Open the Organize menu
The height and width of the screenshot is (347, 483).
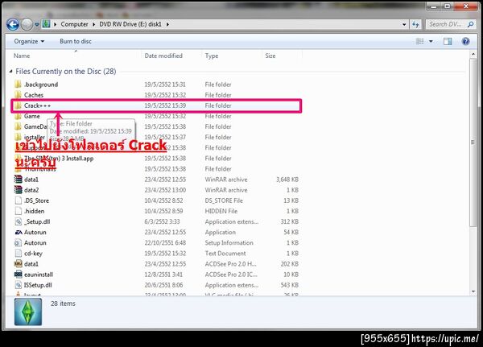(29, 41)
